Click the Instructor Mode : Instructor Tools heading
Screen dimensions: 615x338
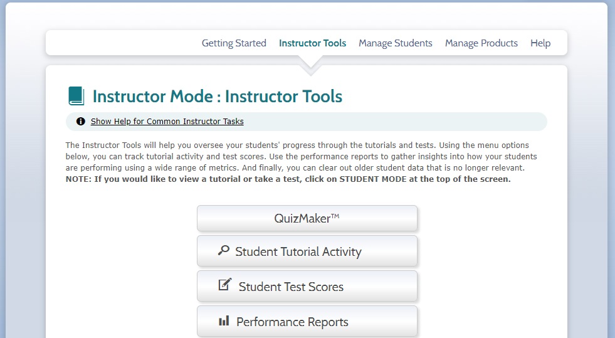(217, 97)
